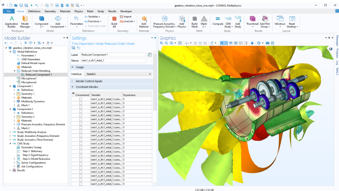Click Zoom Extents in the Graphics toolbar
Viewport: 339px width, 191px height.
point(180,43)
